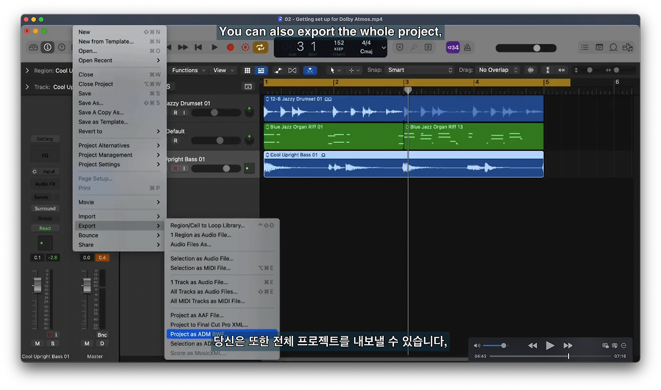Viewport: 661px width, 390px height.
Task: Start playback in the Logic transport
Action: (214, 47)
